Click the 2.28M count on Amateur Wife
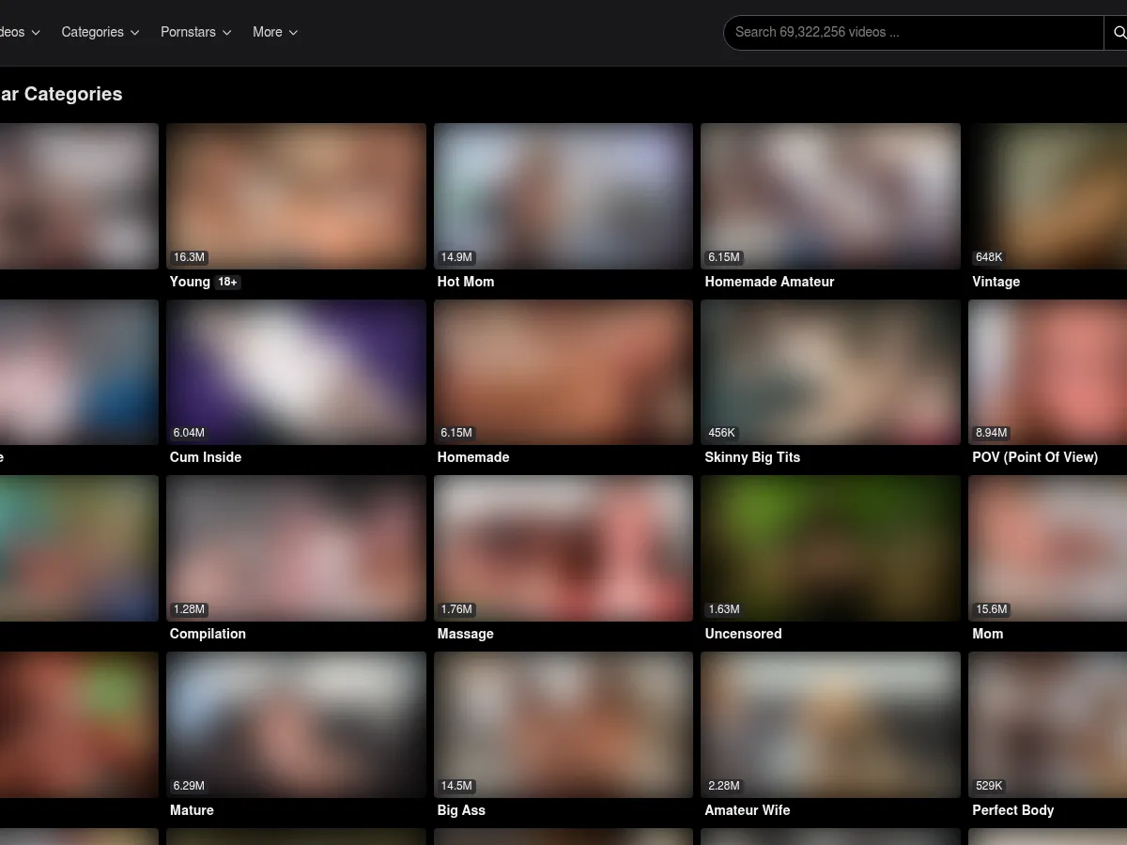 coord(724,786)
